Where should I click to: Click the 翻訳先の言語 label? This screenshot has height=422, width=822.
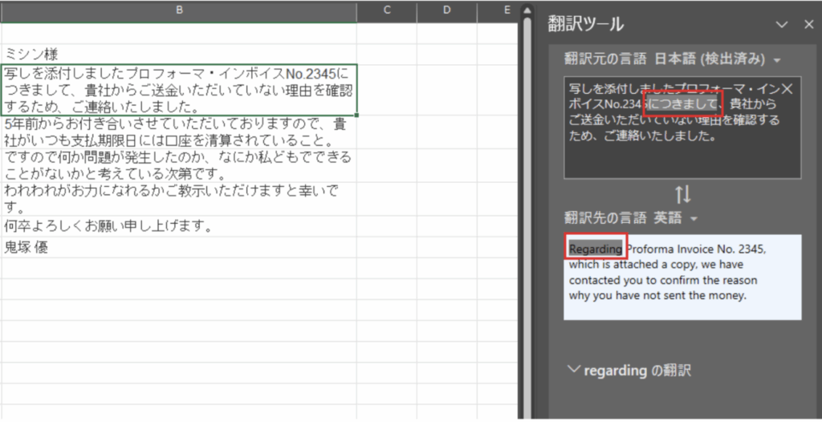pos(605,217)
